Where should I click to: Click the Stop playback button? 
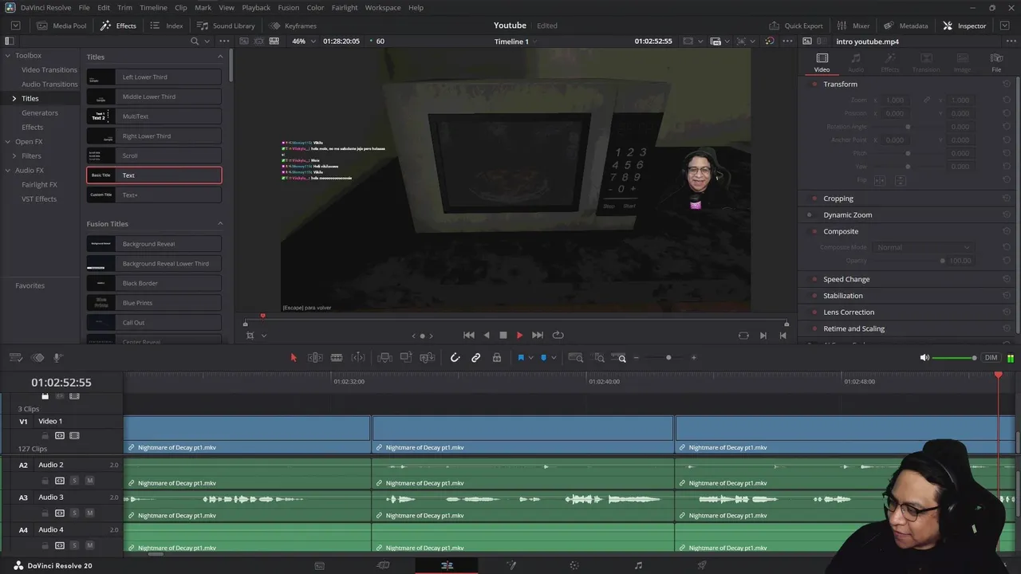click(x=503, y=336)
